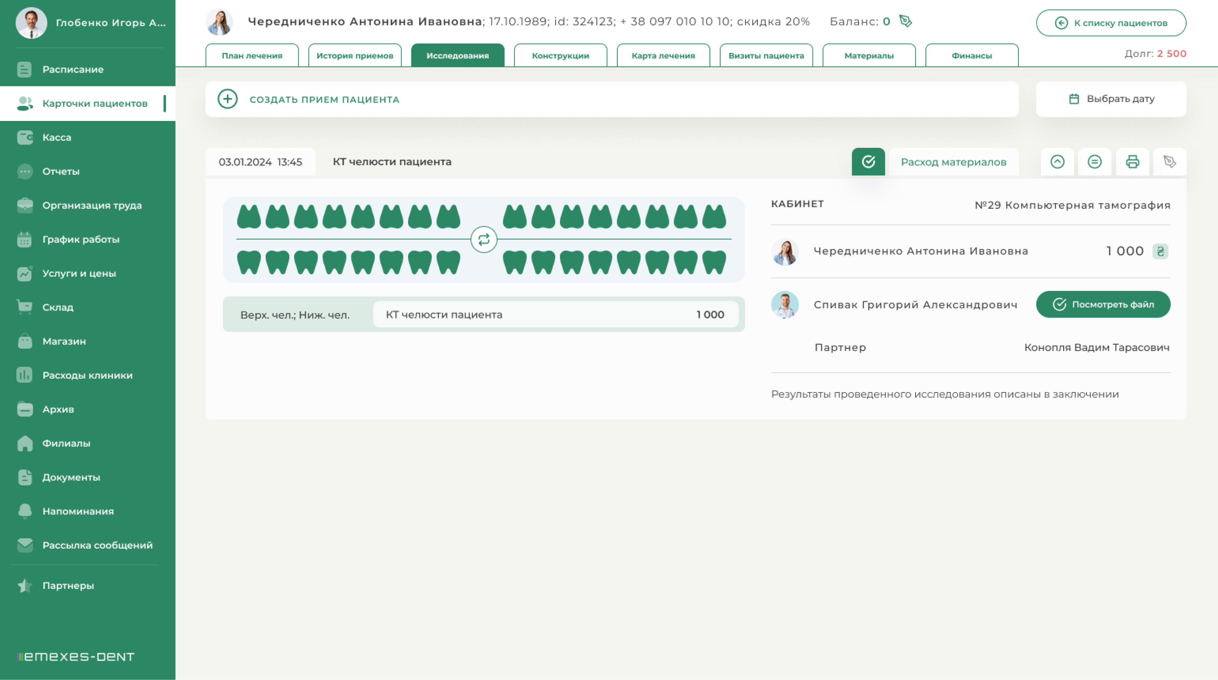Image resolution: width=1218 pixels, height=680 pixels.
Task: Collapse the examination with the chevron-up button
Action: (1057, 162)
